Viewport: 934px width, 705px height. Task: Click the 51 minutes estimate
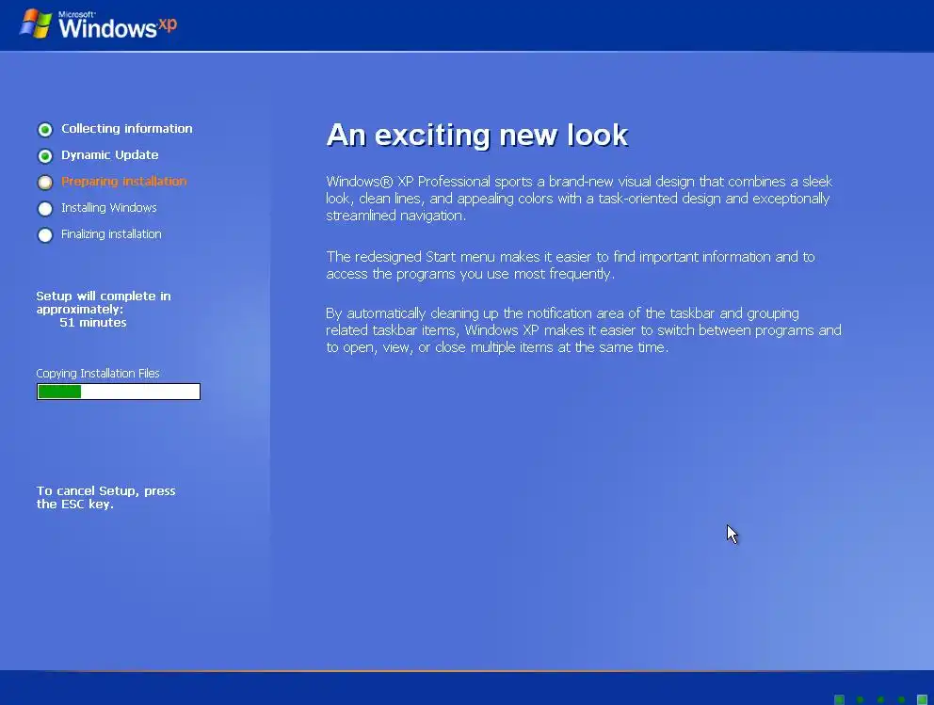click(x=93, y=323)
